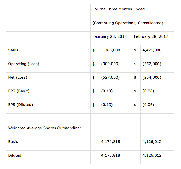Viewport: 181px width, 169px height.
Task: Select the "Operating (Loss)" row label
Action: tap(24, 64)
